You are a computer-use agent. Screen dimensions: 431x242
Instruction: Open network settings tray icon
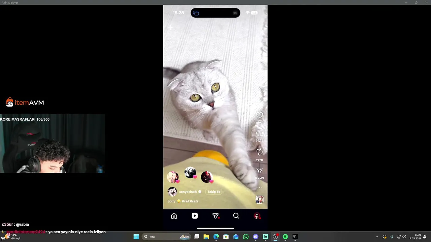pyautogui.click(x=399, y=237)
